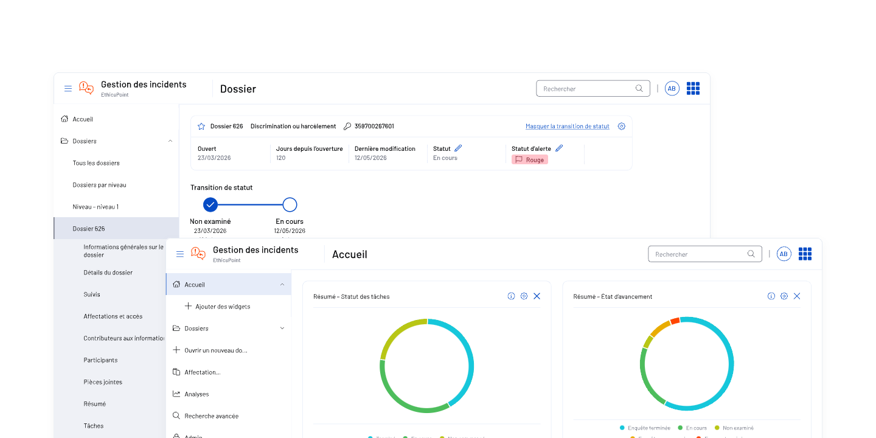Click Masquer la transition de statut link

(x=568, y=127)
